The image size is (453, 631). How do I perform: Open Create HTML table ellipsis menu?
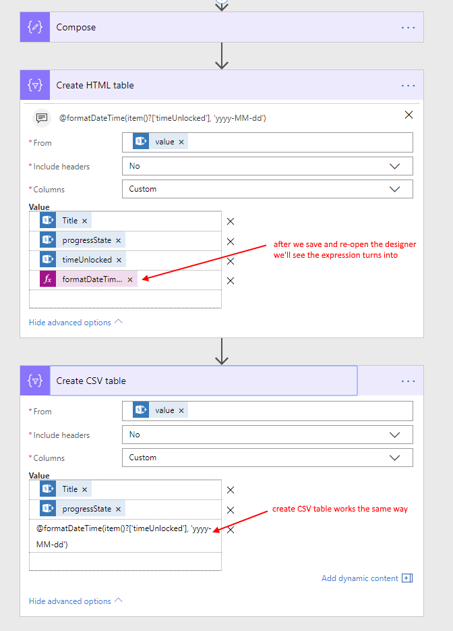408,86
